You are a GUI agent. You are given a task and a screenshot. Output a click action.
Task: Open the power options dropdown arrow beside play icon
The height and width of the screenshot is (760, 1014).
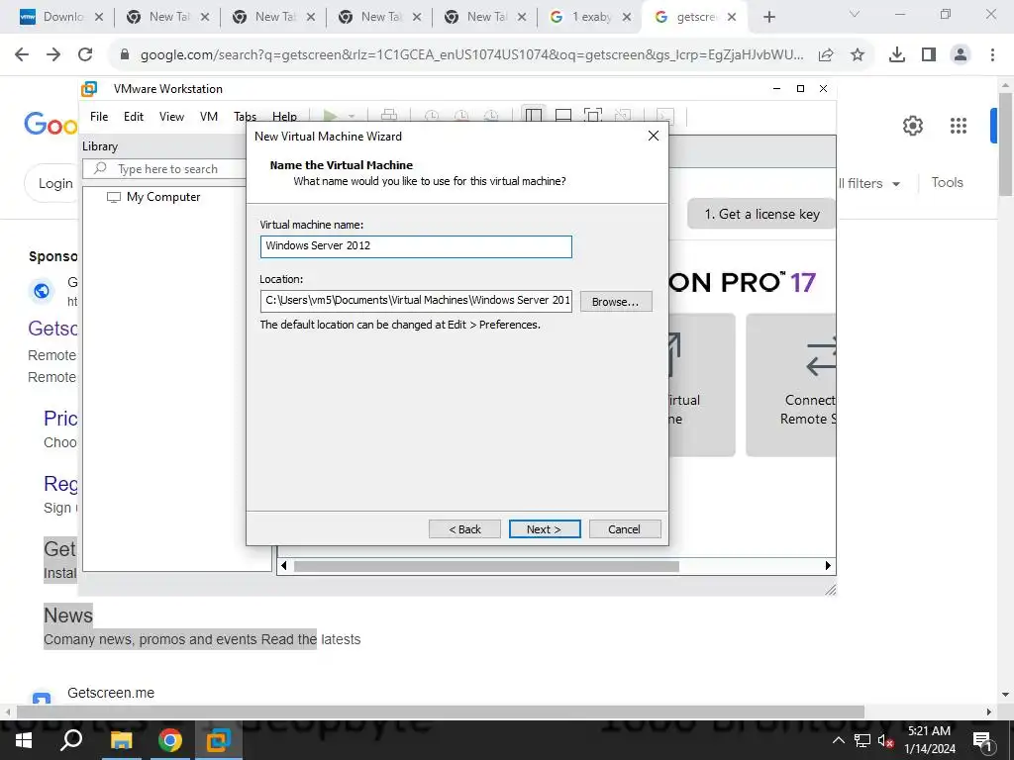tap(352, 117)
